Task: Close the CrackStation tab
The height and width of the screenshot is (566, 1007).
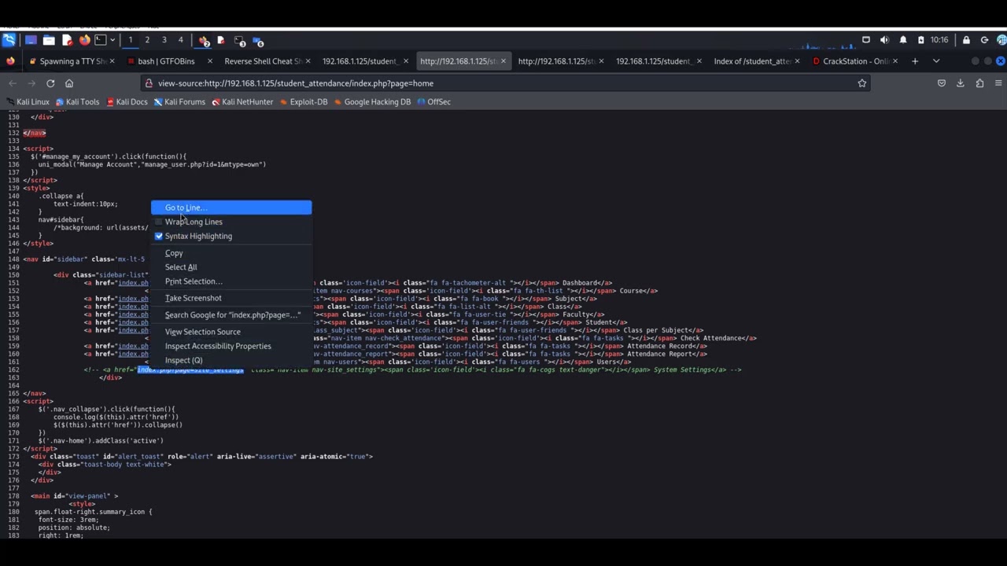Action: coord(895,61)
